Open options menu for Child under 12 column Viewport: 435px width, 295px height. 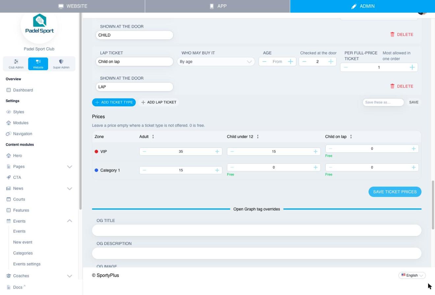click(258, 137)
